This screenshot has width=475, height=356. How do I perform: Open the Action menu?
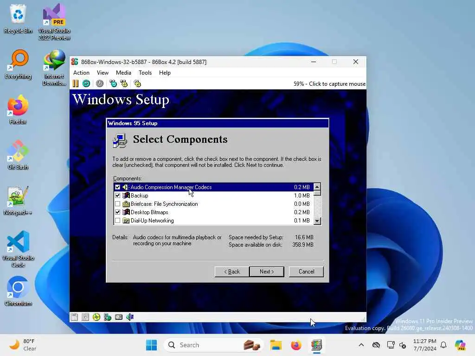pos(81,73)
